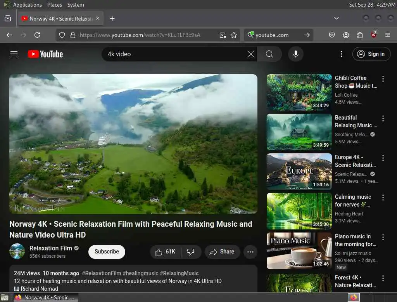Screen dimensions: 397x302
Task: View site security padlock info
Action: coord(73,35)
